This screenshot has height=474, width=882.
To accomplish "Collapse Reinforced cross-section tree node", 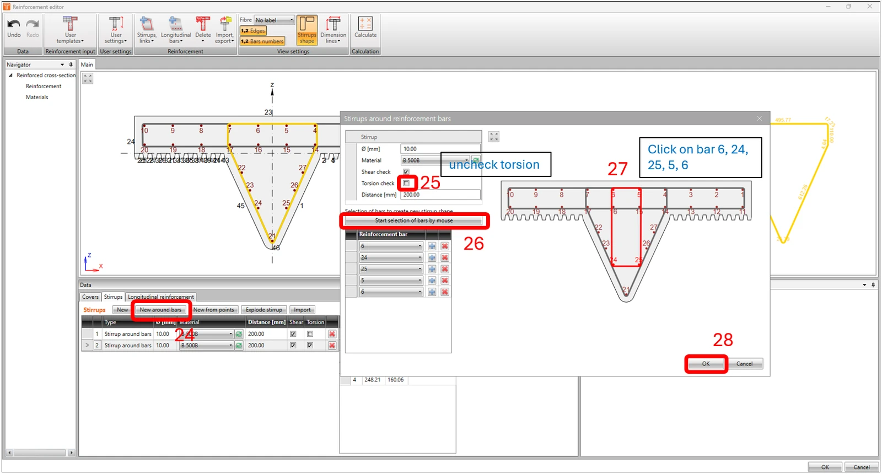I will pos(10,76).
